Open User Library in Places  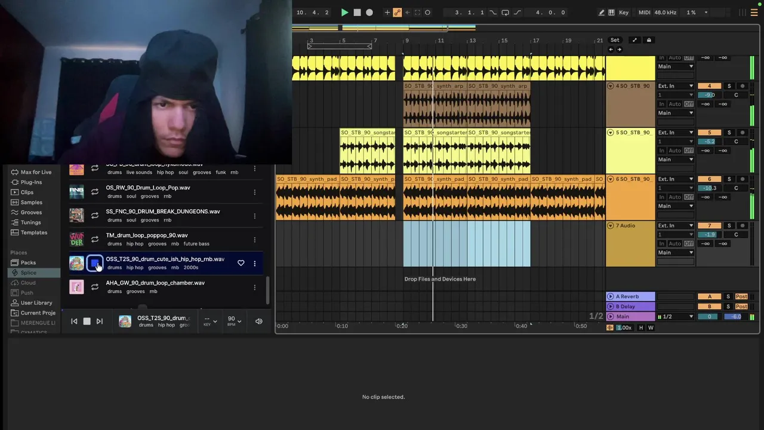pyautogui.click(x=36, y=303)
